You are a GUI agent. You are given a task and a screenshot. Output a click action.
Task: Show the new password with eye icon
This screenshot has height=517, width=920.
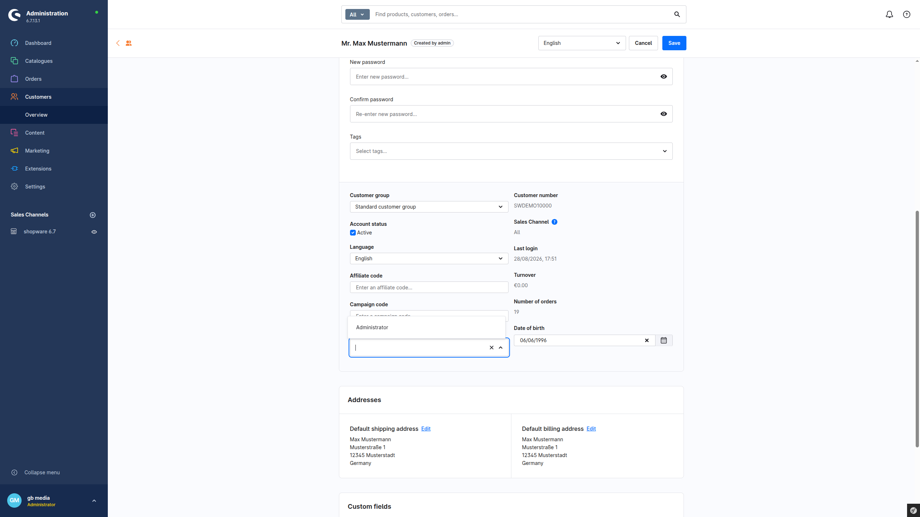click(664, 76)
